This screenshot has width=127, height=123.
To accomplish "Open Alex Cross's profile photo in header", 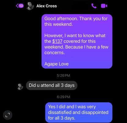I will [30, 6].
